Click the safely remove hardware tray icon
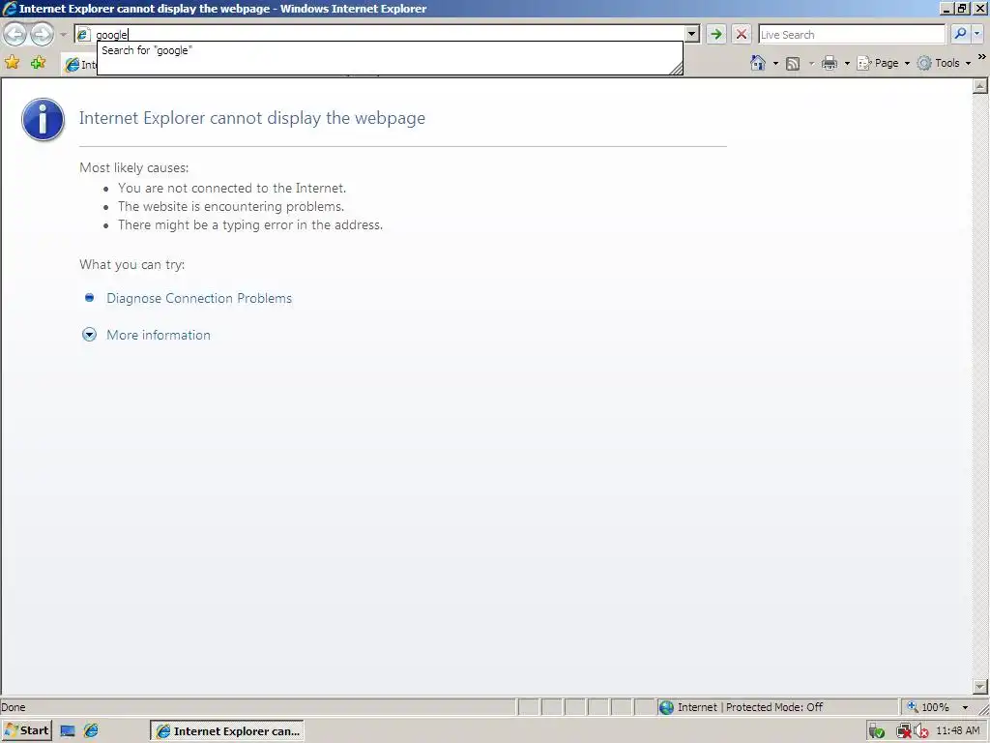Screen dimensions: 990x743 tap(876, 731)
